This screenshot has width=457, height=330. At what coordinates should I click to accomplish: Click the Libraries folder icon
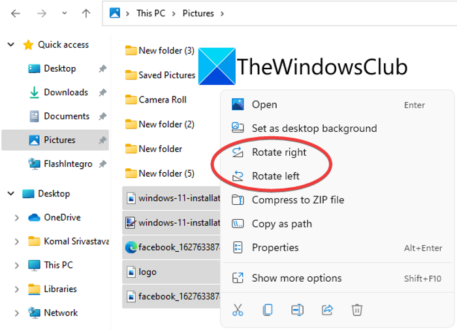[34, 289]
